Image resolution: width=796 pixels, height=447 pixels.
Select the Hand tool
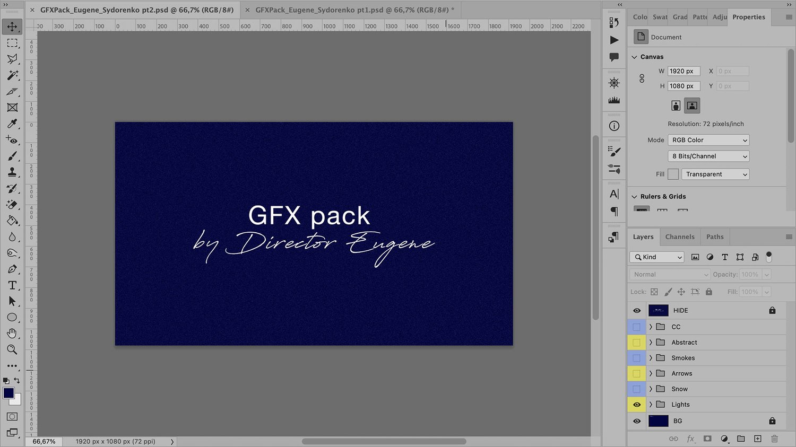(x=12, y=334)
